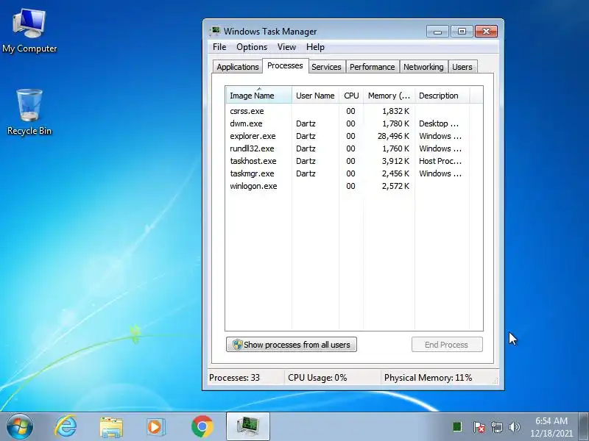589x441 pixels.
Task: Maximize the Task Manager window
Action: click(x=462, y=31)
